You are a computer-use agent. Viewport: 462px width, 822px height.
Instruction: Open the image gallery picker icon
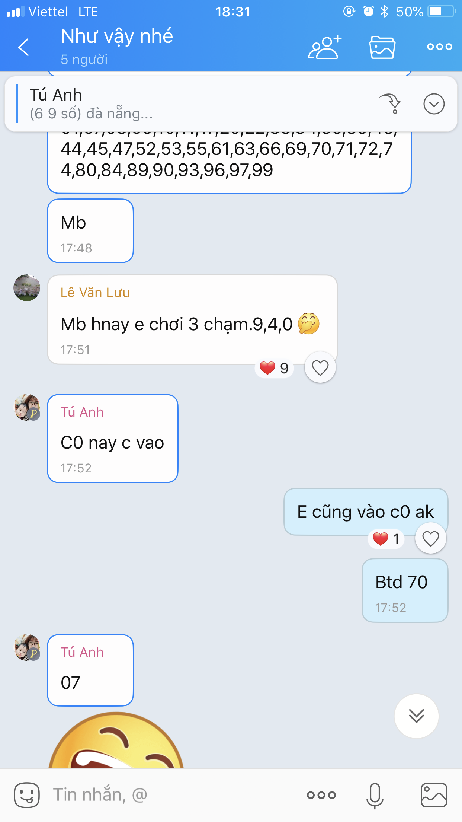434,795
